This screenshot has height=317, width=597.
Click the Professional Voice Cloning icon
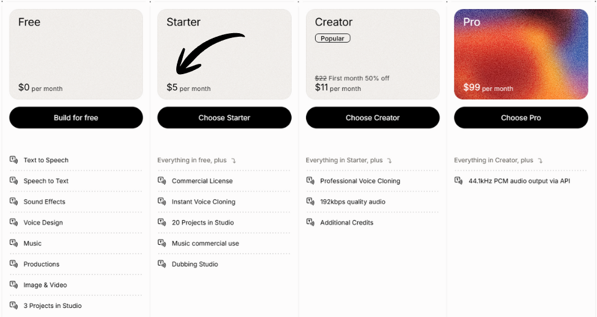pos(310,181)
